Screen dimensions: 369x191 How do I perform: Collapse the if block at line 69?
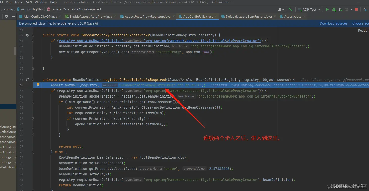pos(33,102)
